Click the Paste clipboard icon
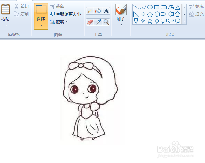 tap(6, 9)
